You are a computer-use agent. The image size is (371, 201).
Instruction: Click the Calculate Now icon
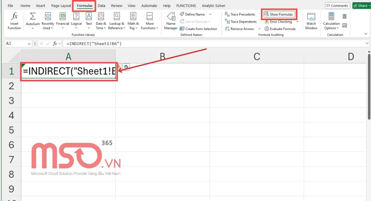pos(345,16)
